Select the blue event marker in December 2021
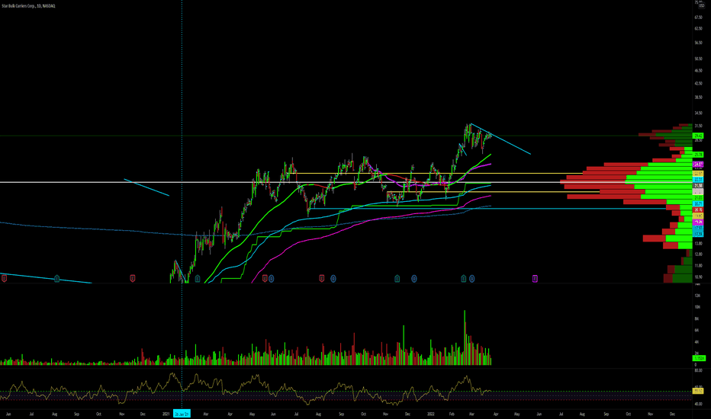The image size is (711, 419). click(414, 279)
